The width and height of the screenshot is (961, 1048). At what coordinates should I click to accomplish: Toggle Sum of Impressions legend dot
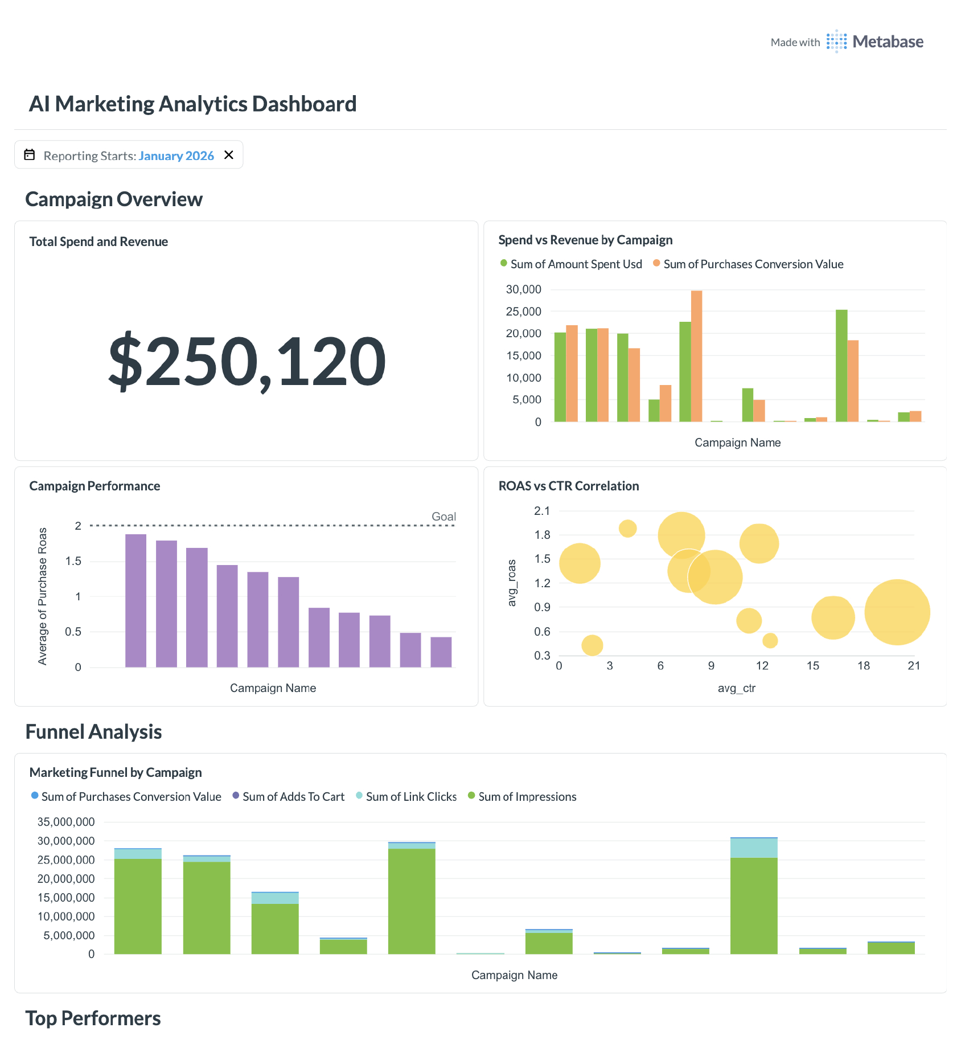pos(471,796)
